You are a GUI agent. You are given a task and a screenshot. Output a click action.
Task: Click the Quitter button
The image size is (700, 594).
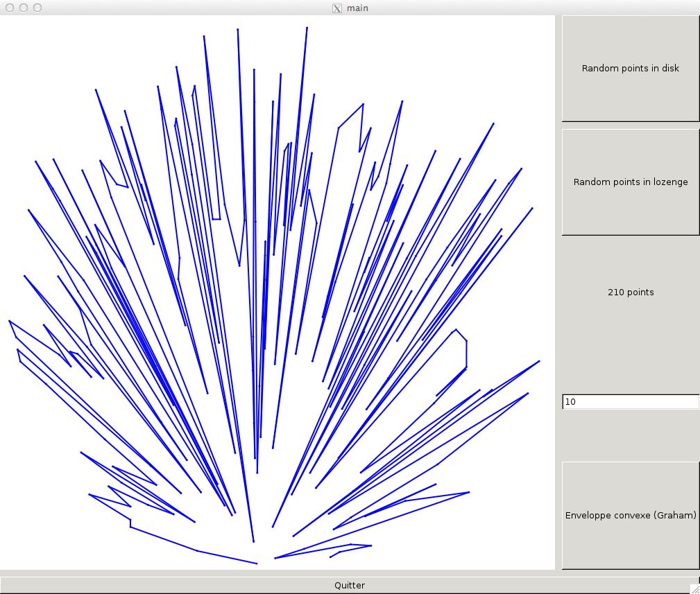pos(349,585)
